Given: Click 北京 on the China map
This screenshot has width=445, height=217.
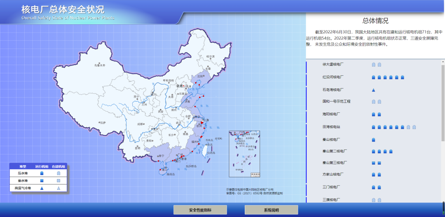Looking at the screenshot, I should pyautogui.click(x=180, y=86).
